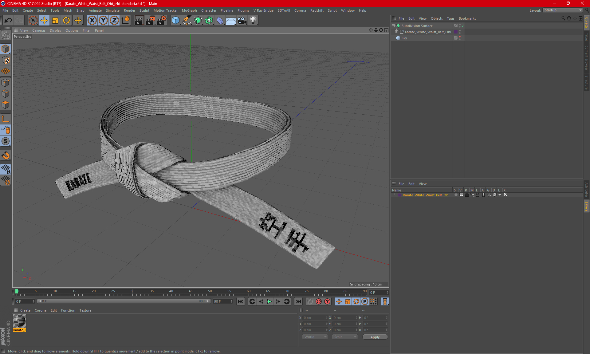
Task: Activate the Move tool
Action: tap(44, 20)
